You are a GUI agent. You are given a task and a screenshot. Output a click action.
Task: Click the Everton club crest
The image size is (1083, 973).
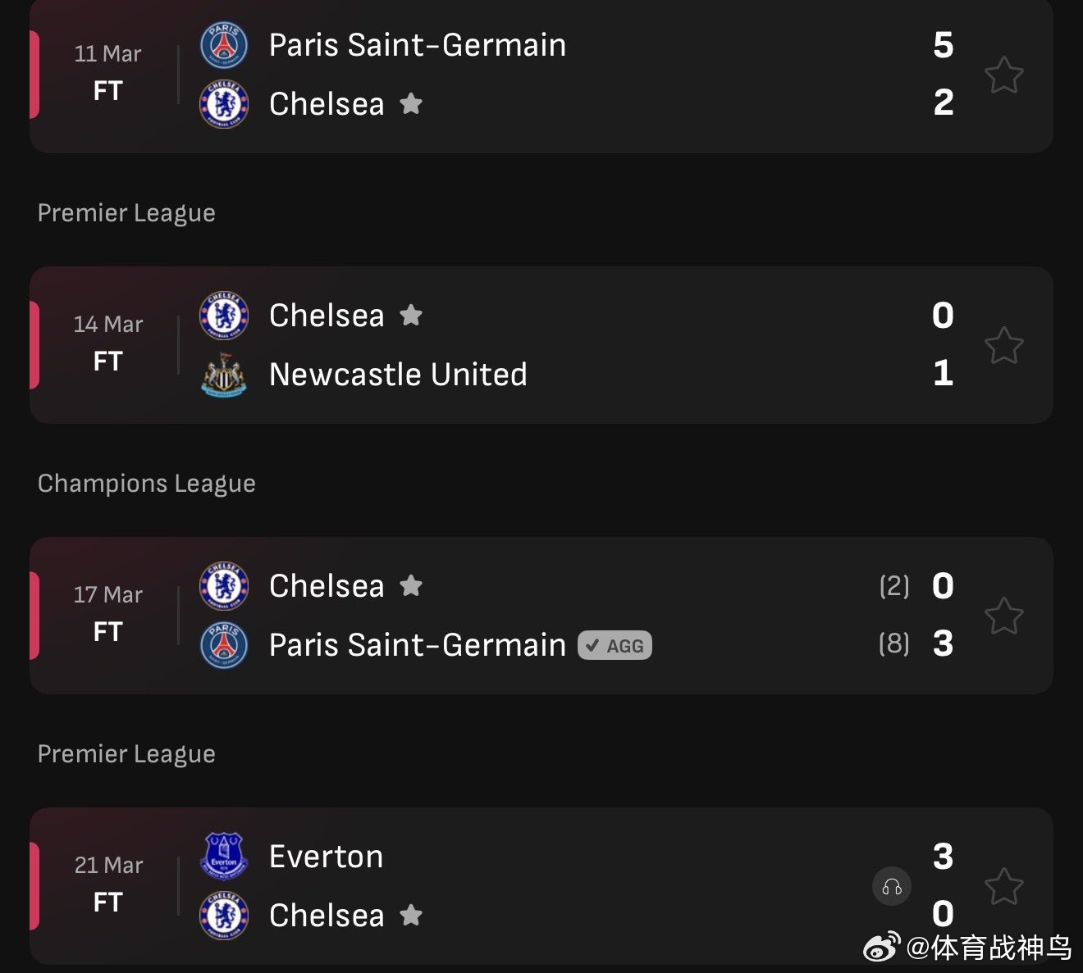tap(224, 857)
